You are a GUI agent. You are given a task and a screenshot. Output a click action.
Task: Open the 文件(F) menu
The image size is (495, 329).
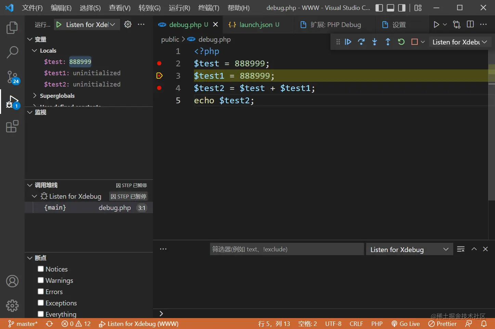click(32, 8)
